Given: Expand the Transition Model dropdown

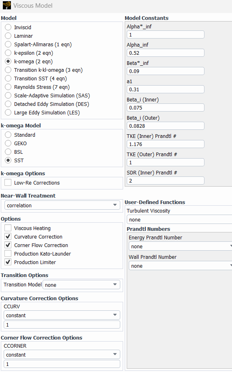Looking at the screenshot, I should point(81,285).
